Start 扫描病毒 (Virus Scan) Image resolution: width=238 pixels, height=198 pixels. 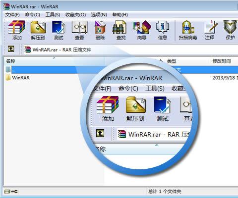point(188,30)
